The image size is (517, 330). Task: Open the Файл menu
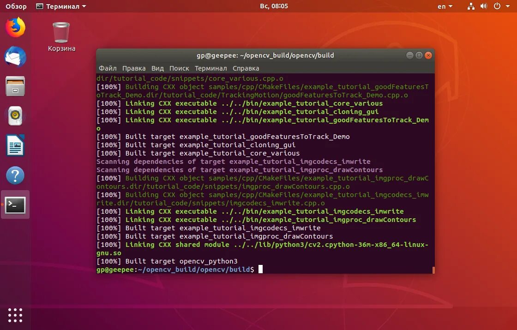[108, 68]
